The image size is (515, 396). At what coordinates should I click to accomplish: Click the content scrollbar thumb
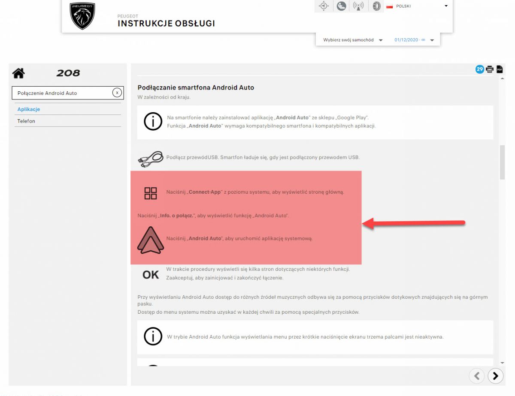[503, 162]
